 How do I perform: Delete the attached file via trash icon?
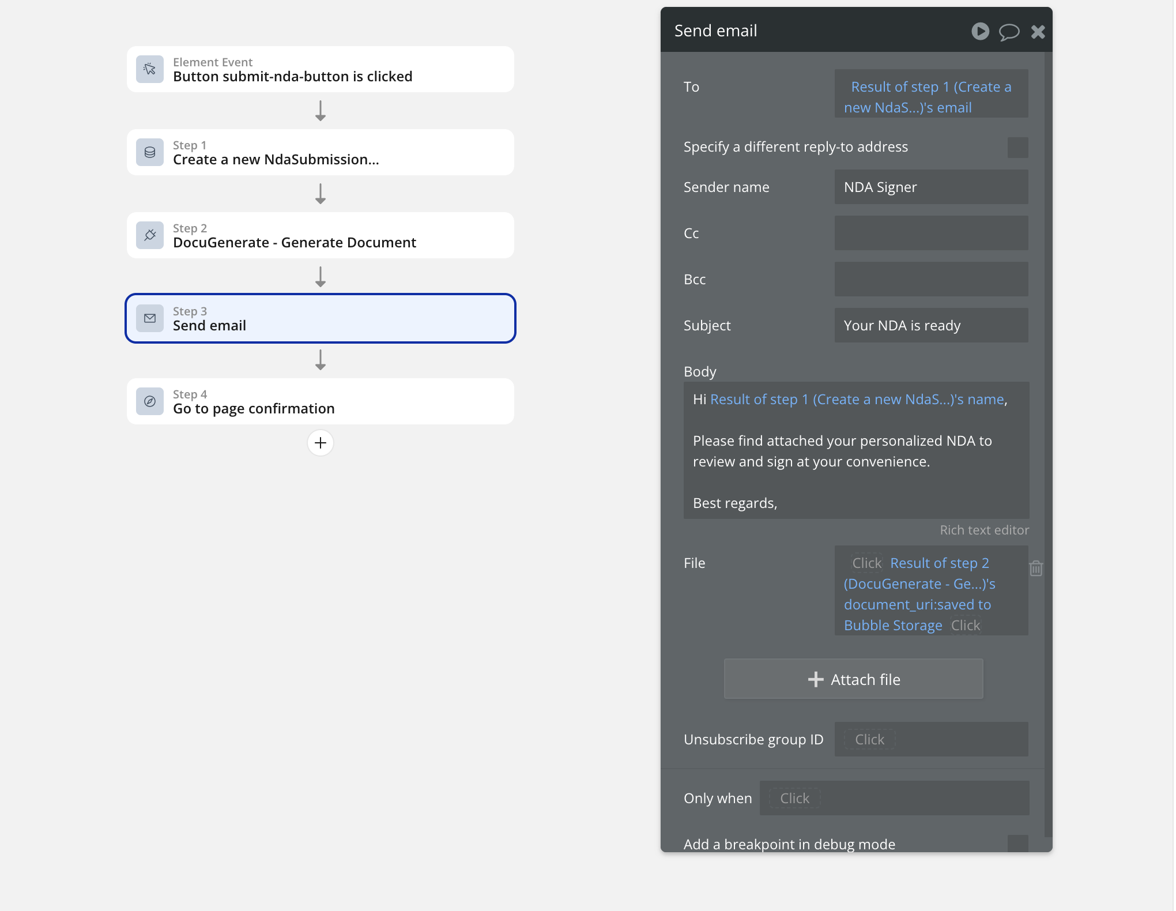[x=1036, y=569]
